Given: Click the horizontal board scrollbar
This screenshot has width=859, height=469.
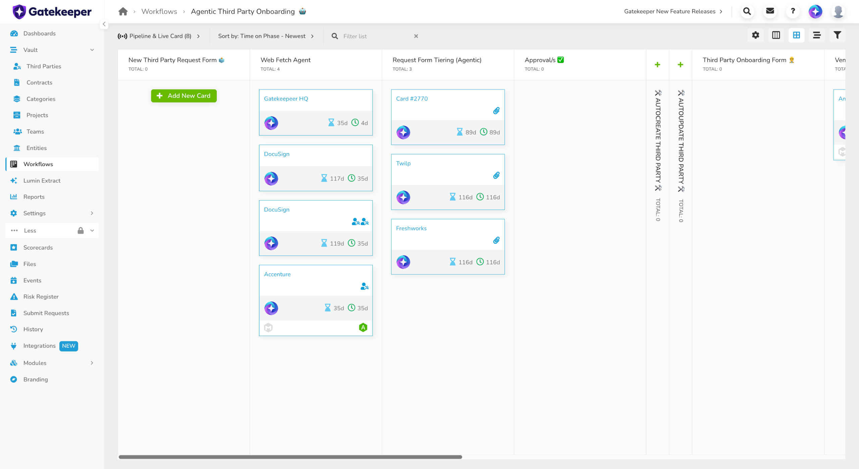Looking at the screenshot, I should (x=290, y=457).
